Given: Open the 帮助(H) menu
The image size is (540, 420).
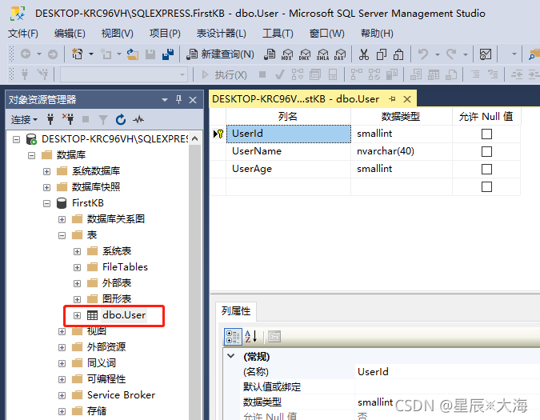Looking at the screenshot, I should click(x=377, y=34).
